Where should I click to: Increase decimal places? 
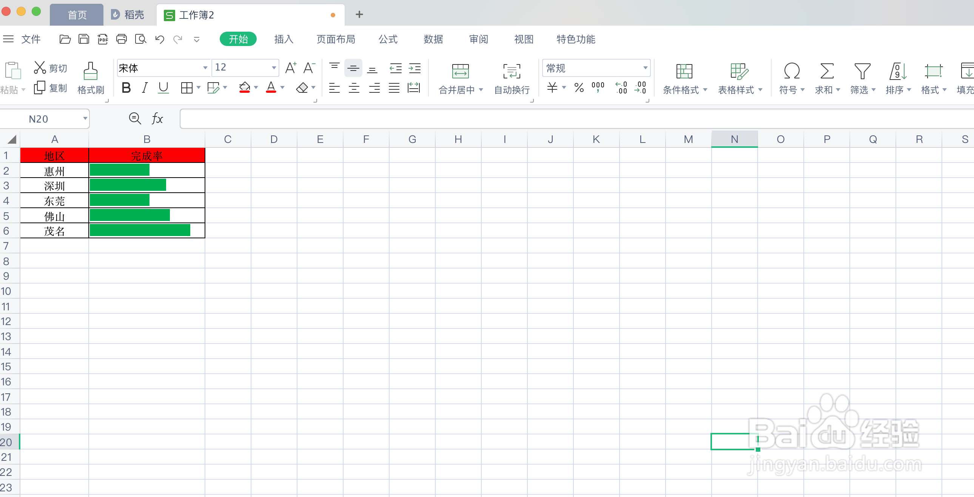click(621, 88)
